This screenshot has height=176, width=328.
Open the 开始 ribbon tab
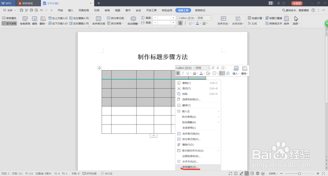pyautogui.click(x=60, y=10)
